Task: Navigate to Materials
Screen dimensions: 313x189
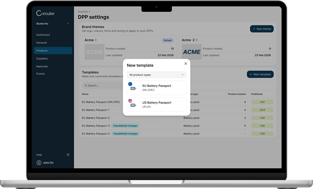Action: pos(42,67)
